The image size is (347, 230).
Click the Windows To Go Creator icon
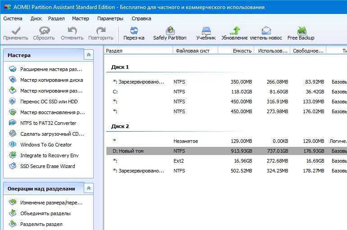click(13, 145)
